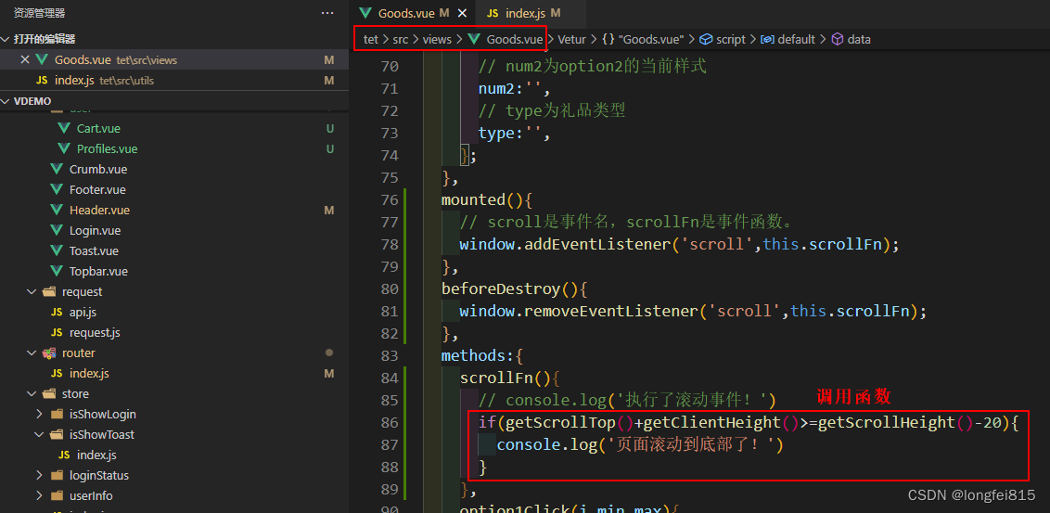This screenshot has height=513, width=1050.
Task: Open api.js in the request folder
Action: coord(83,312)
